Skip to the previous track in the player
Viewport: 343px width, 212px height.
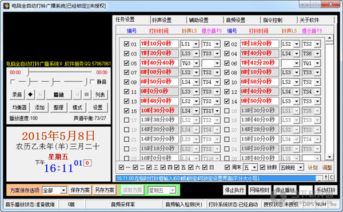click(41, 95)
